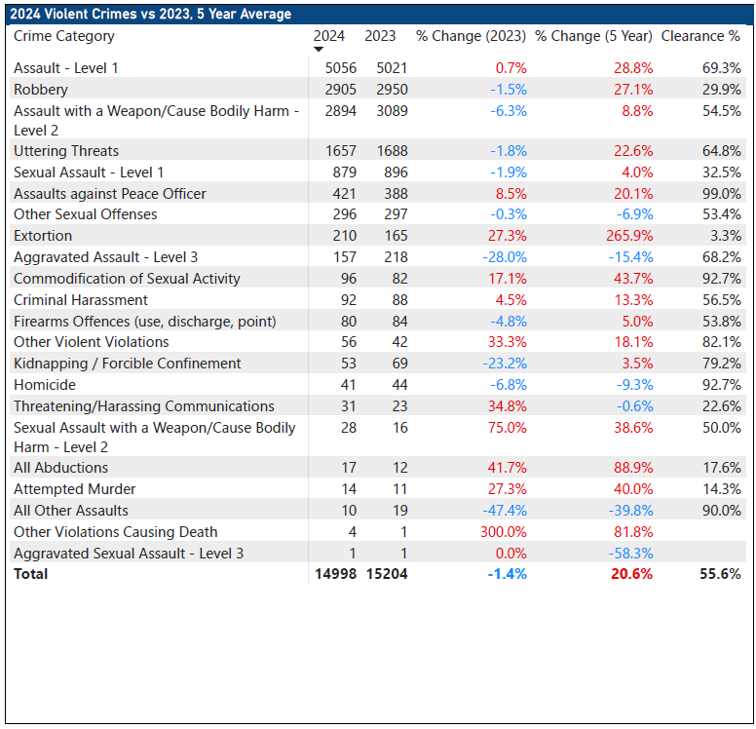The width and height of the screenshot is (756, 729).
Task: Select the Homicide row label
Action: click(x=45, y=385)
